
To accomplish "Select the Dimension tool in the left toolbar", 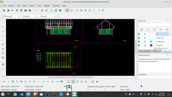I will coord(3,49).
